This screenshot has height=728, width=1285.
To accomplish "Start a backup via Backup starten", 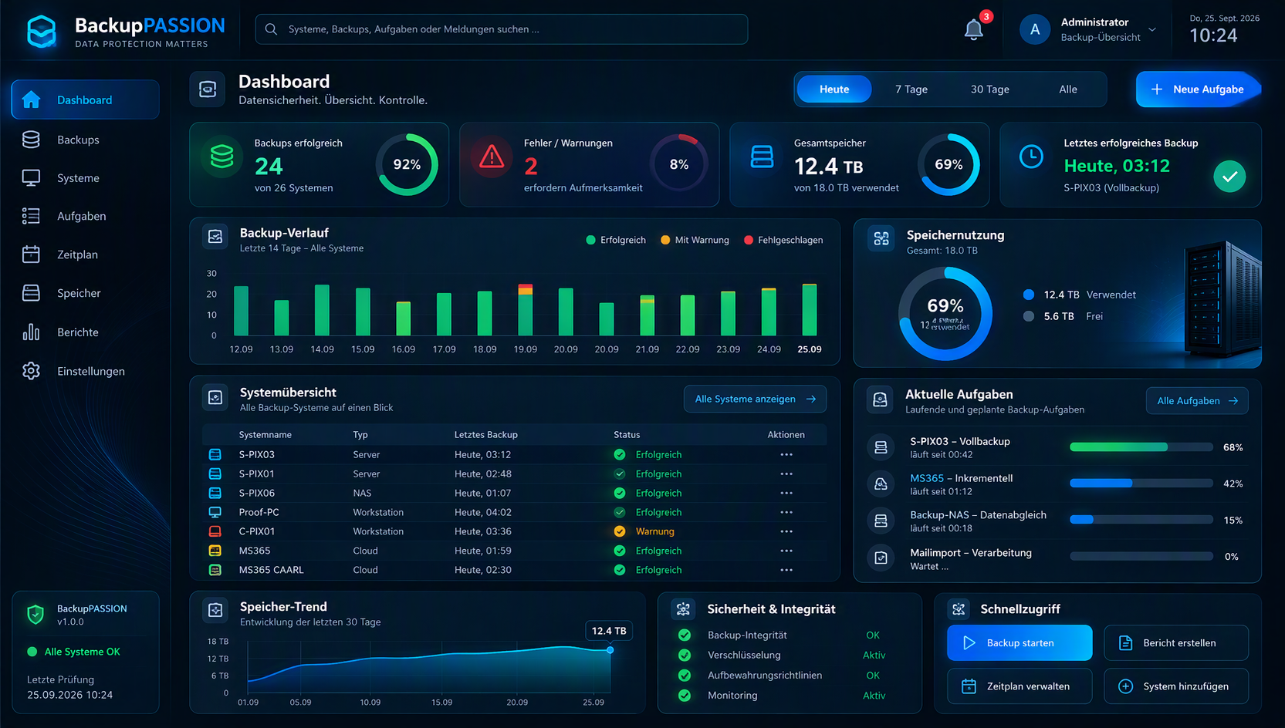I will pos(1020,643).
